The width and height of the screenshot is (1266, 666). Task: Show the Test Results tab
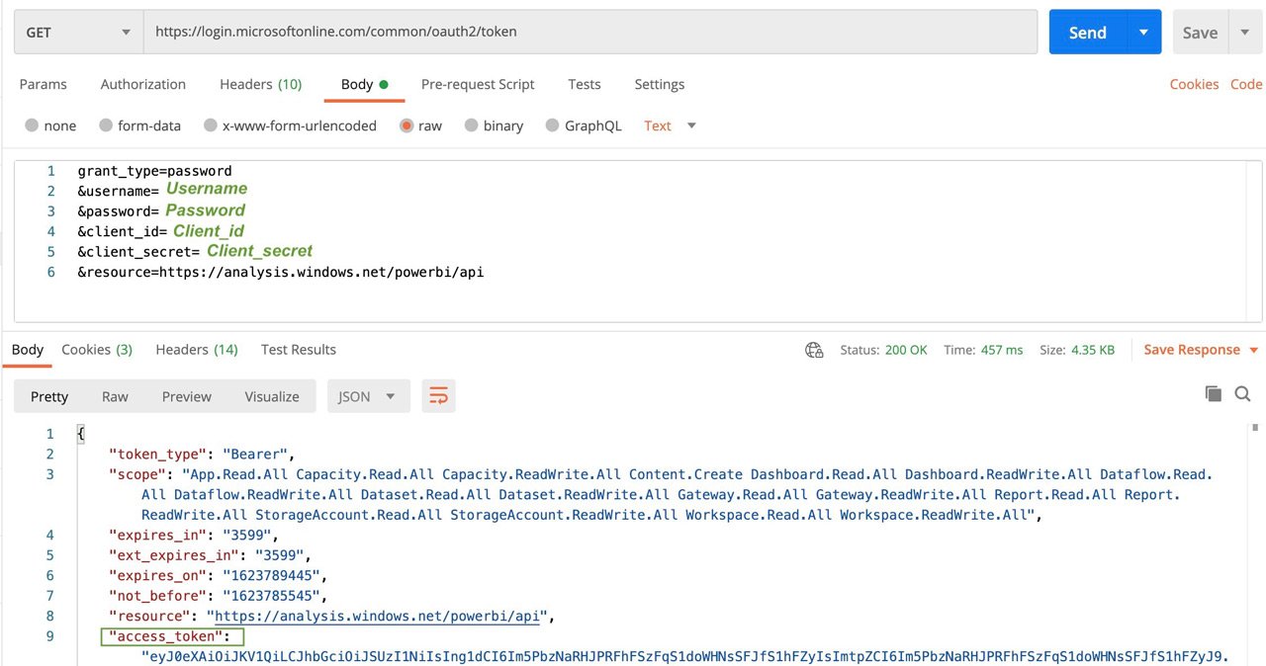click(x=299, y=350)
